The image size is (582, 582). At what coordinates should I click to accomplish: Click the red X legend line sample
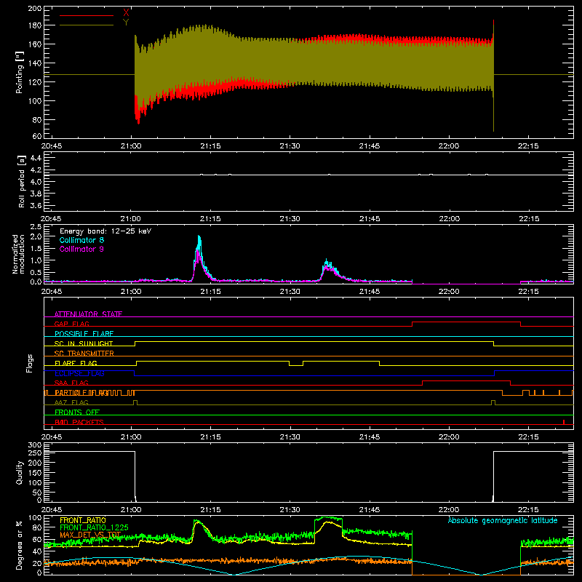[87, 15]
